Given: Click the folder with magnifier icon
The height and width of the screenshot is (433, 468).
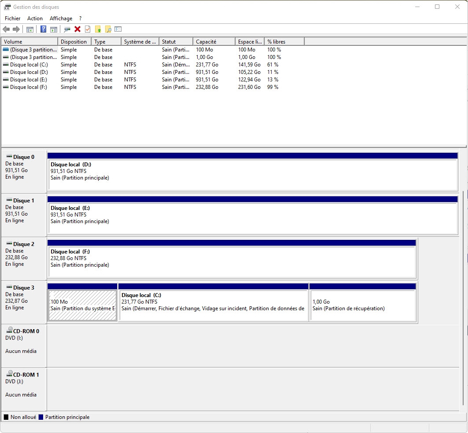Looking at the screenshot, I should point(108,29).
